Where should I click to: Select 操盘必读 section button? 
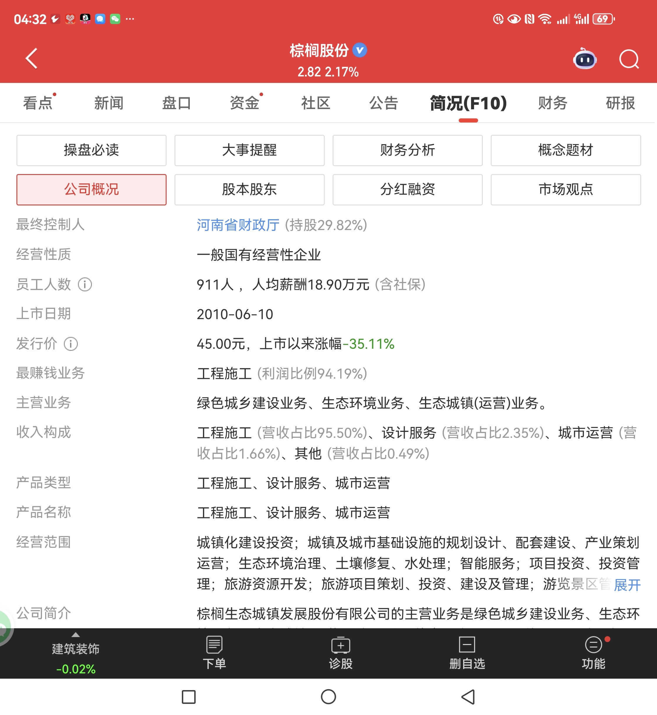[92, 150]
